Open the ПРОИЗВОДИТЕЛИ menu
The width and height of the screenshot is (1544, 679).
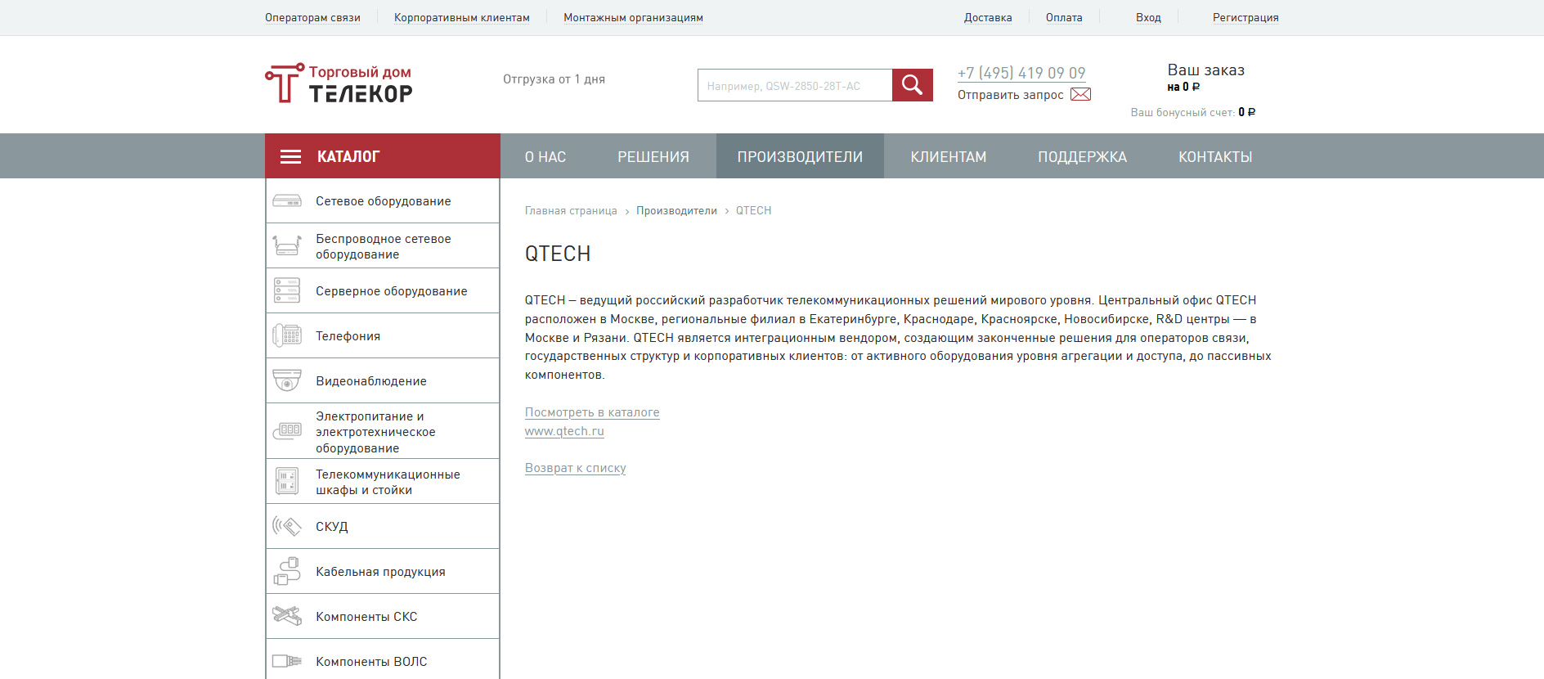[800, 156]
